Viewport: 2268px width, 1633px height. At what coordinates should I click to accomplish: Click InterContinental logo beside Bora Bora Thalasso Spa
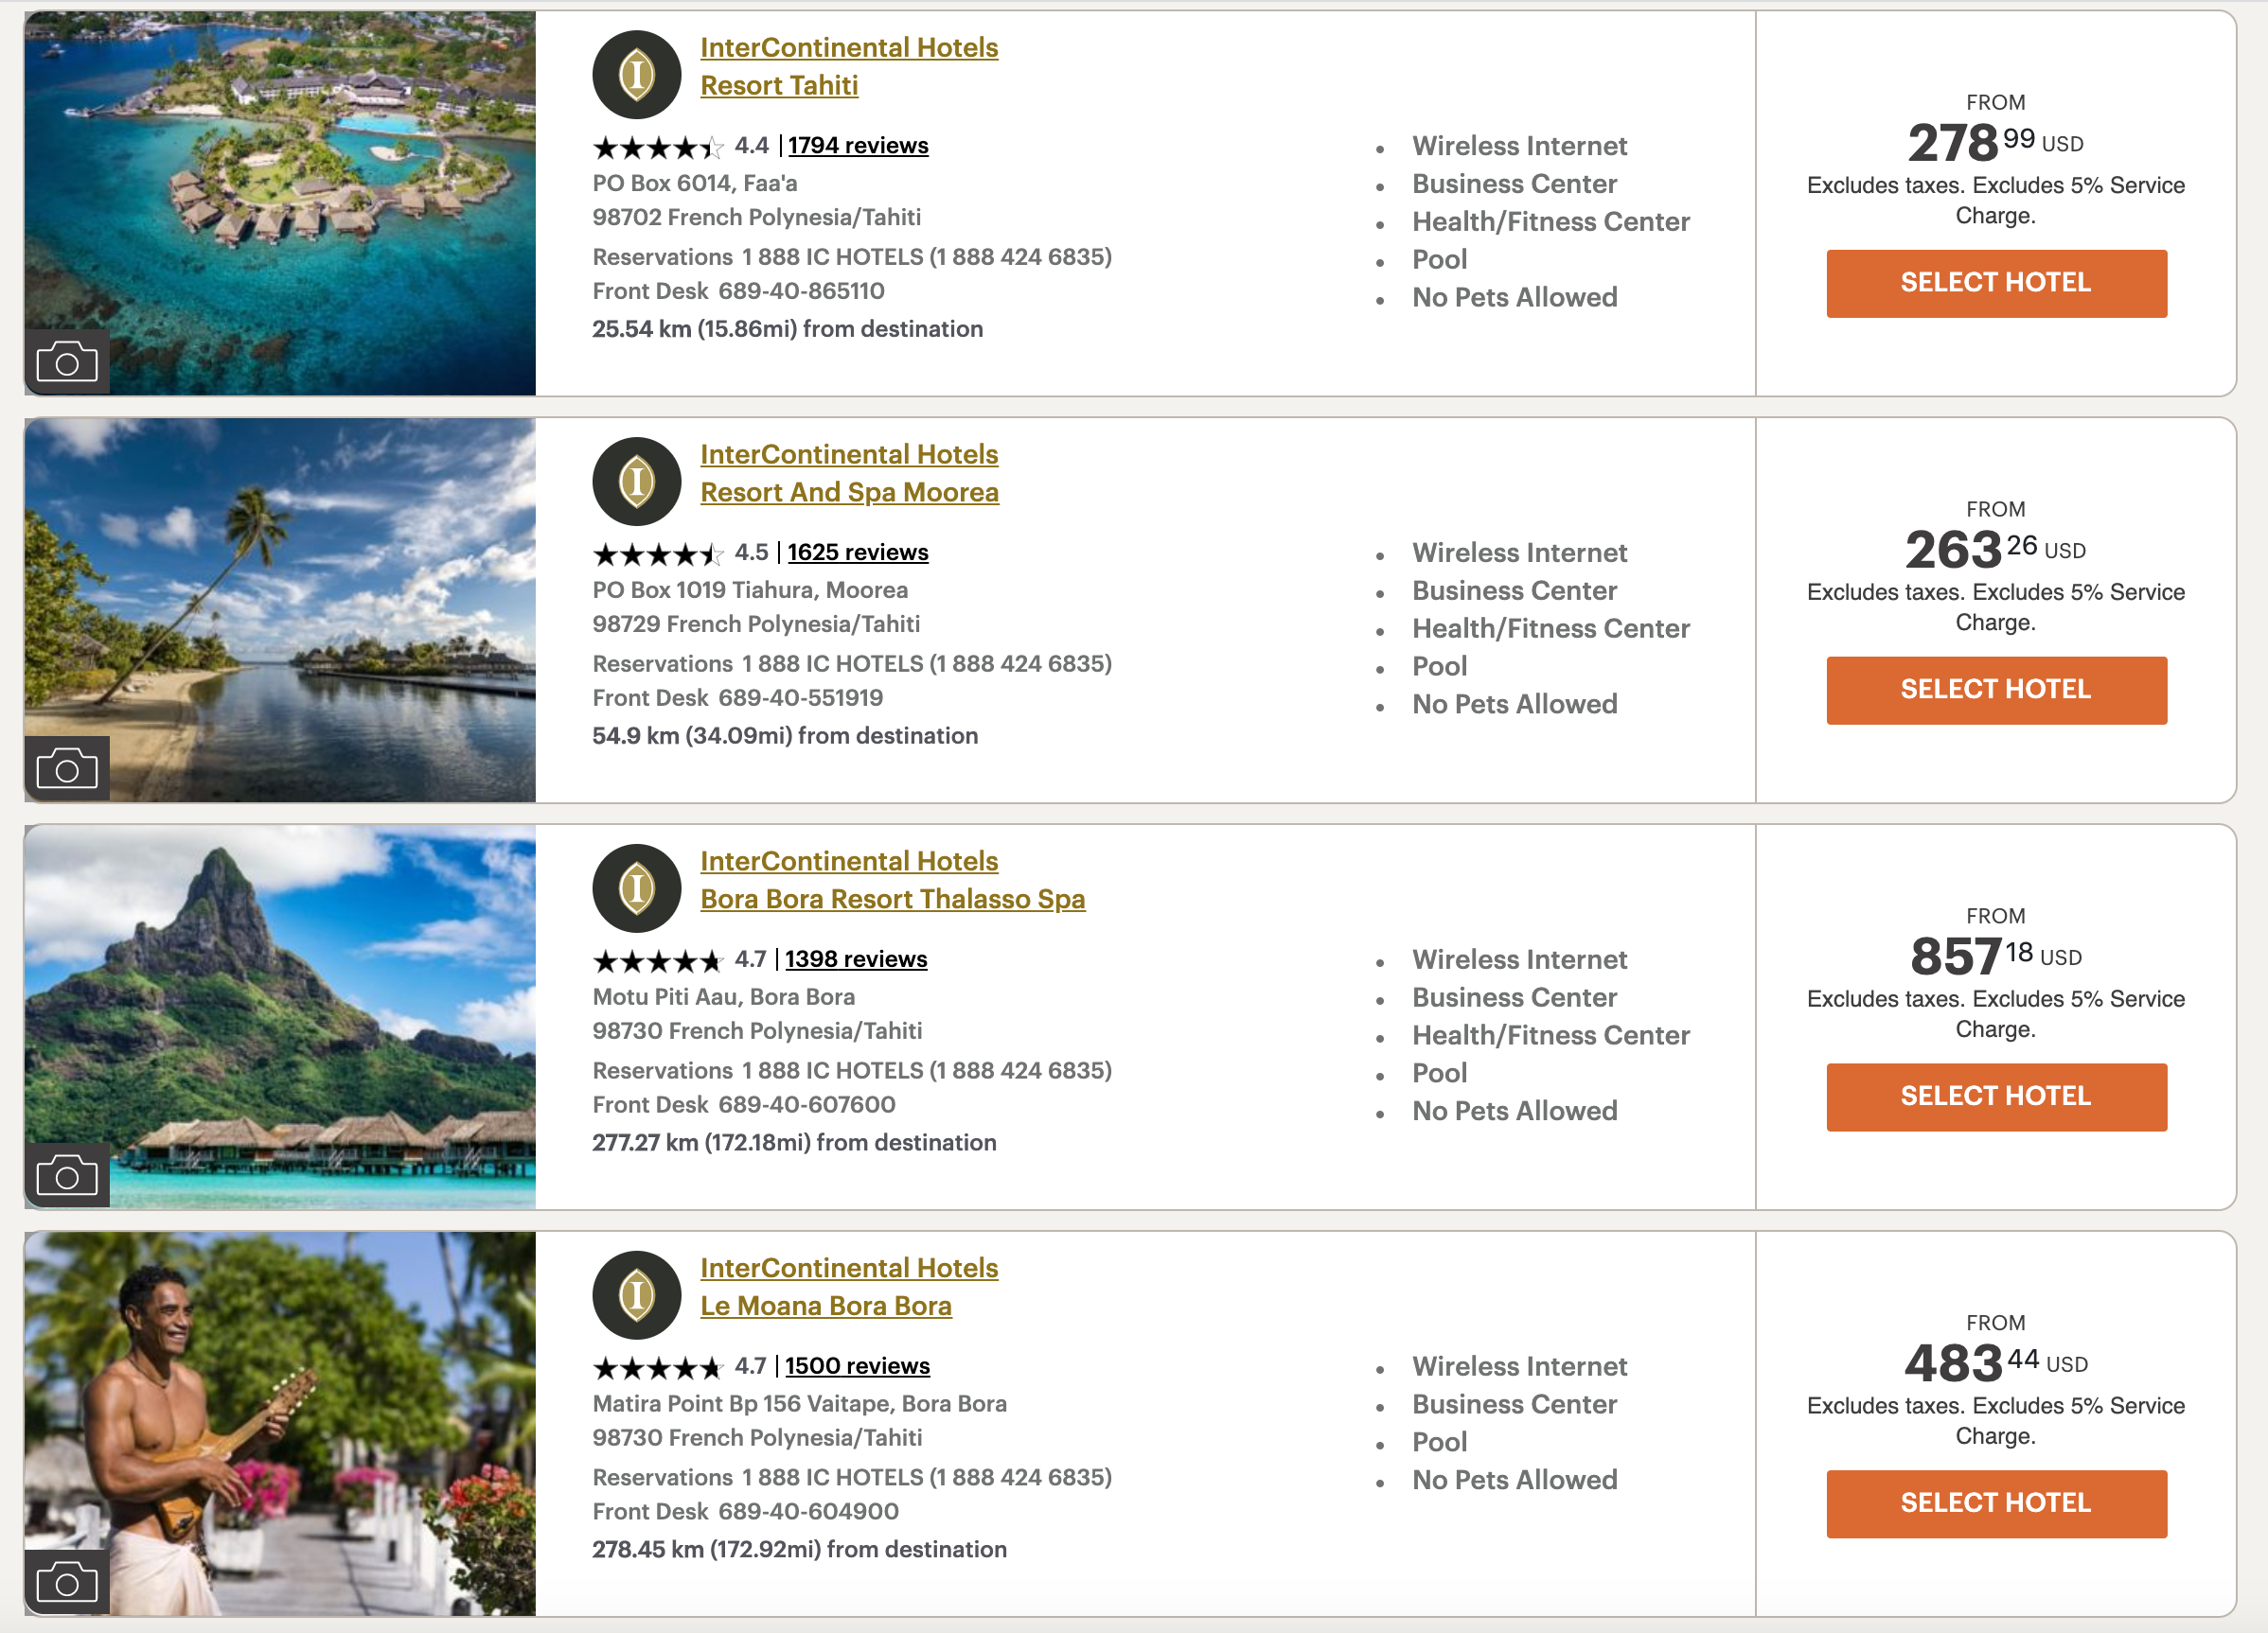pyautogui.click(x=637, y=888)
